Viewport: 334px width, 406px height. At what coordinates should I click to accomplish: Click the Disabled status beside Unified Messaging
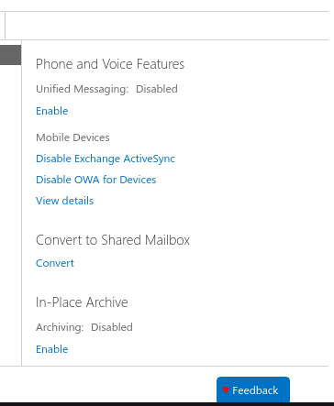[157, 89]
